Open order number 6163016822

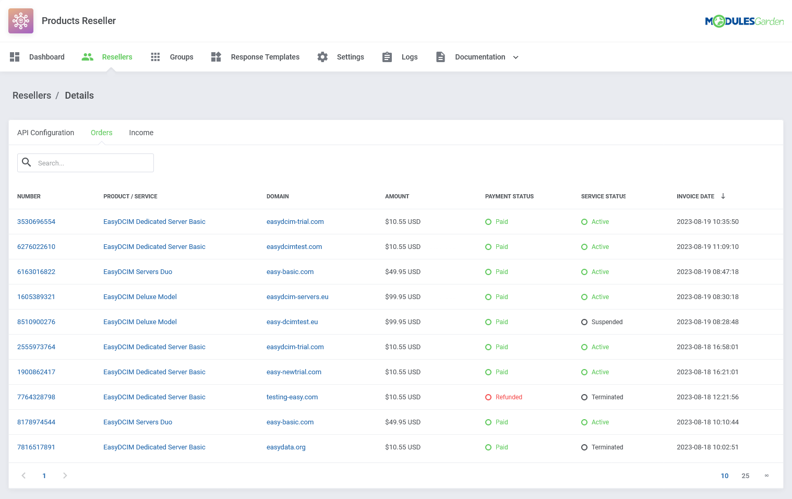click(x=36, y=272)
